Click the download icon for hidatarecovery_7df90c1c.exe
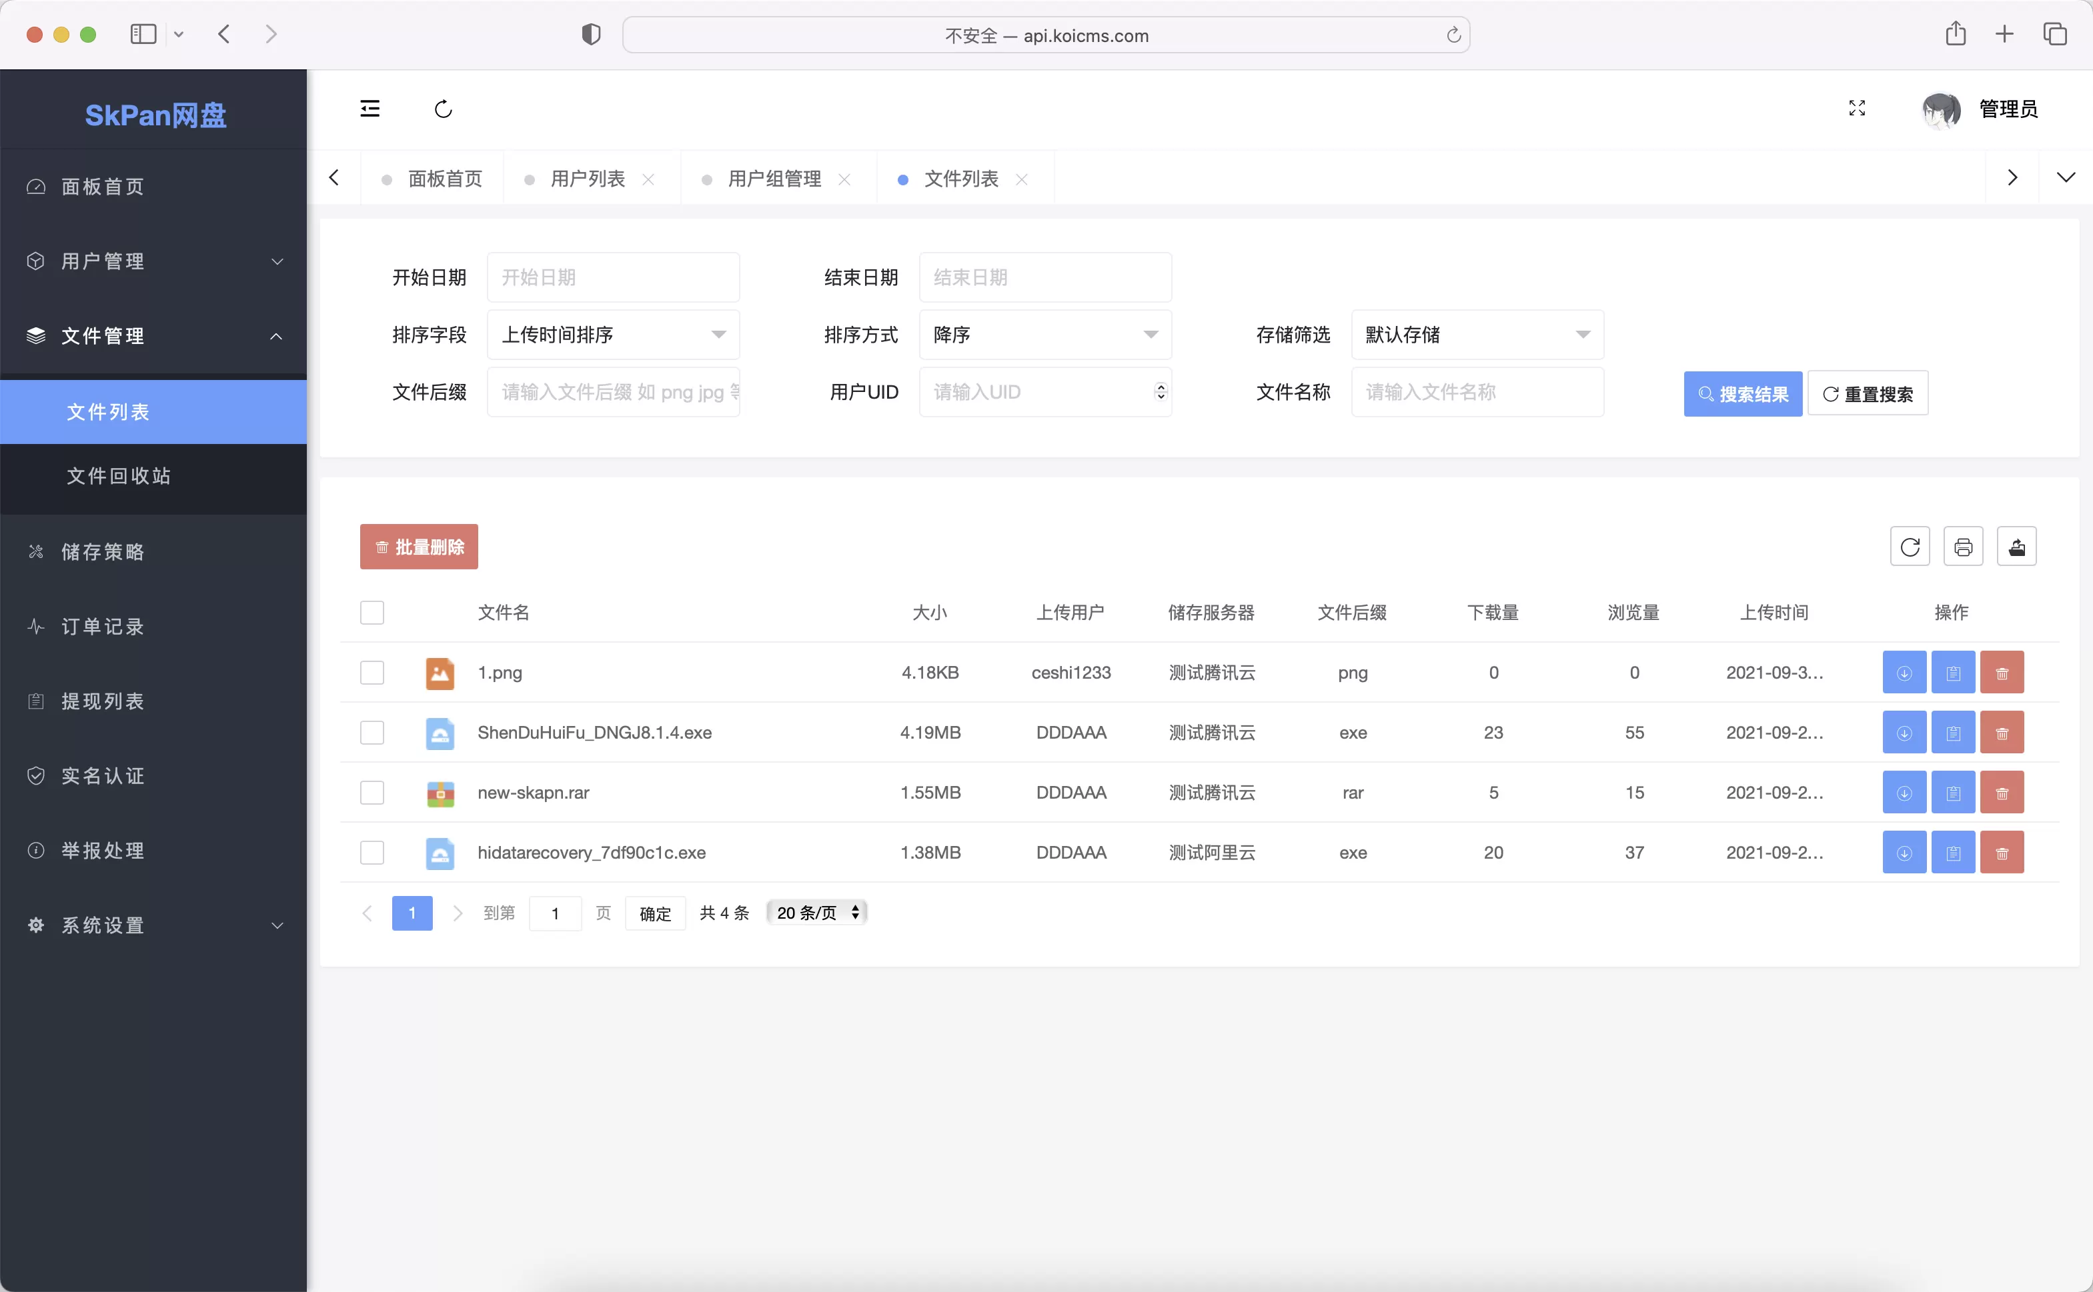The image size is (2093, 1292). click(1905, 853)
